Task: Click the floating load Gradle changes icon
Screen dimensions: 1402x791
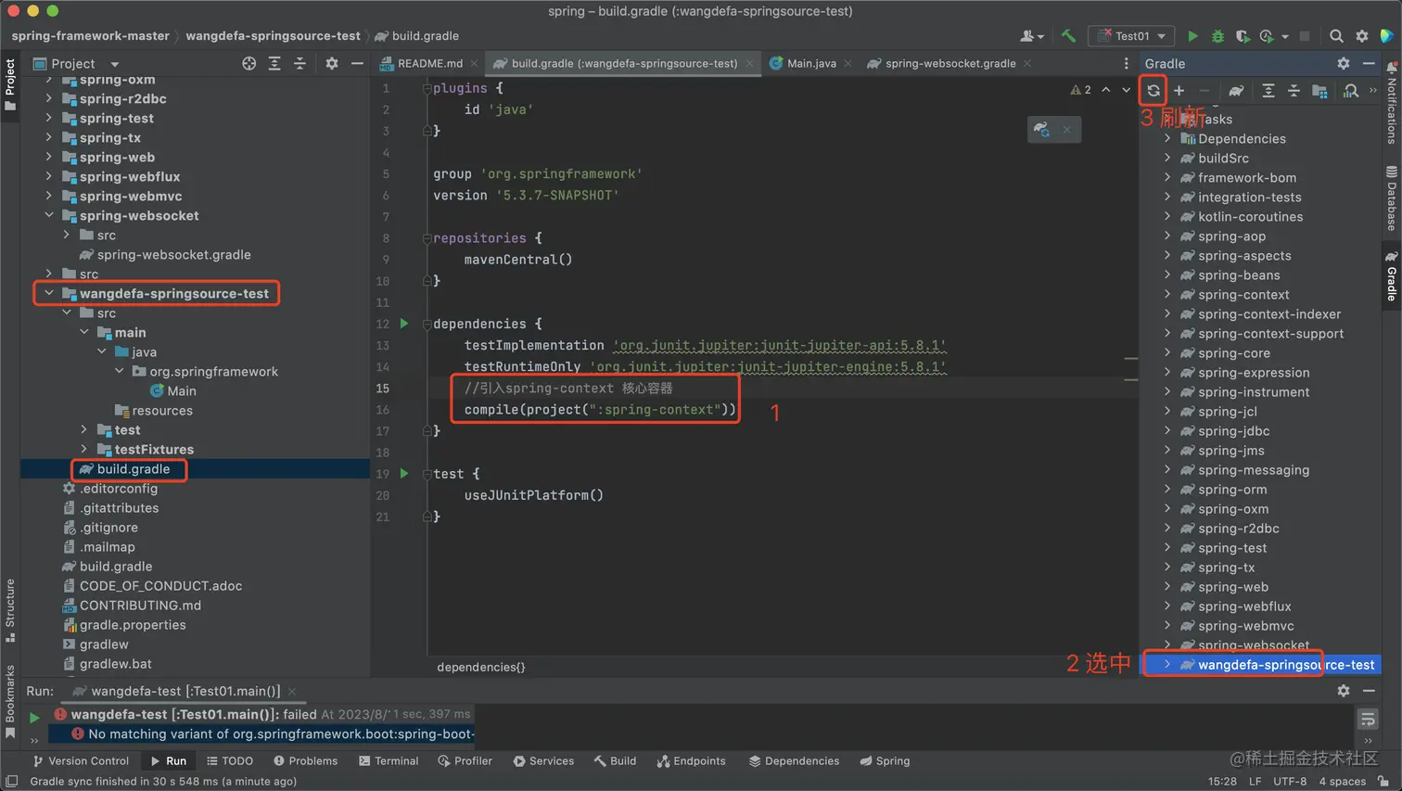Action: pyautogui.click(x=1041, y=129)
